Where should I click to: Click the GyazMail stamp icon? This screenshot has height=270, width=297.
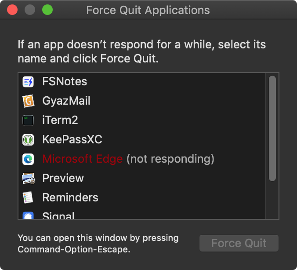point(28,101)
